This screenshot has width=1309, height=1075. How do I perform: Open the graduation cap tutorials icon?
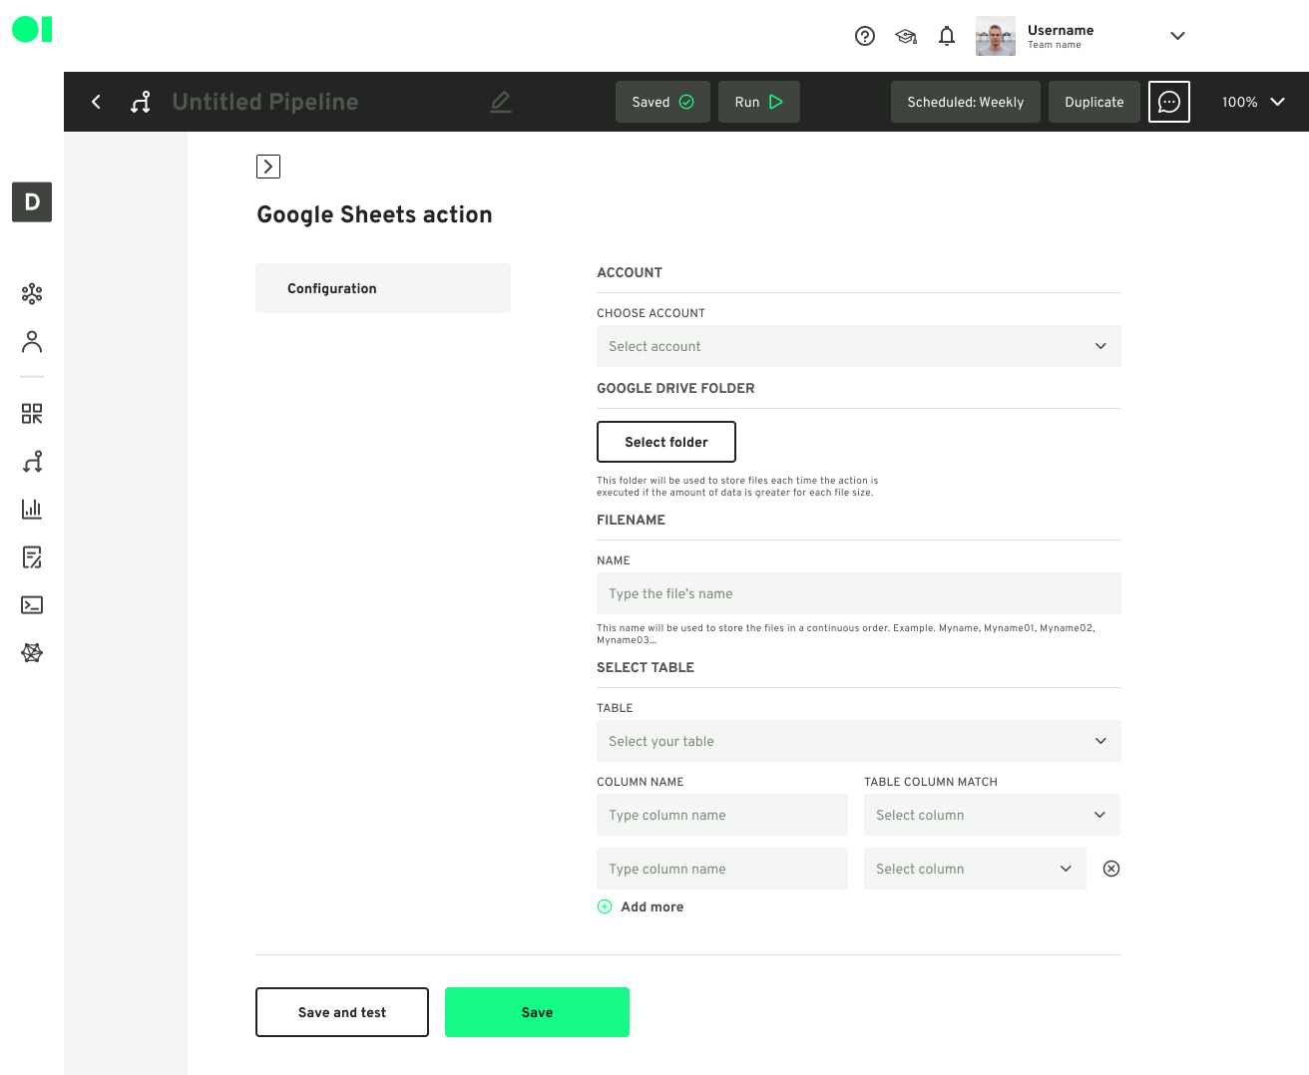[x=906, y=36]
